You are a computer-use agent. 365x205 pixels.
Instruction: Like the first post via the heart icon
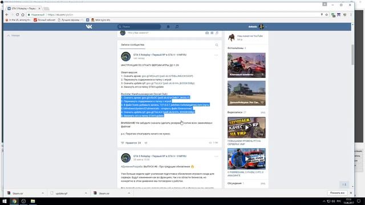click(123, 143)
